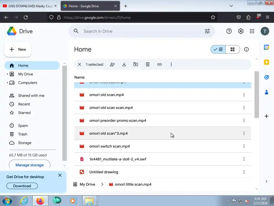Open more actions for omori old scan.mp4
Screen dimensions: 274x206
point(244,95)
